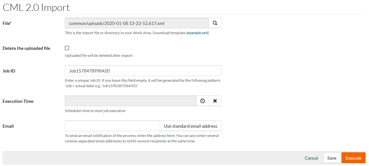This screenshot has height=166, width=369.
Task: Click the Job ID label
Action: click(x=9, y=71)
